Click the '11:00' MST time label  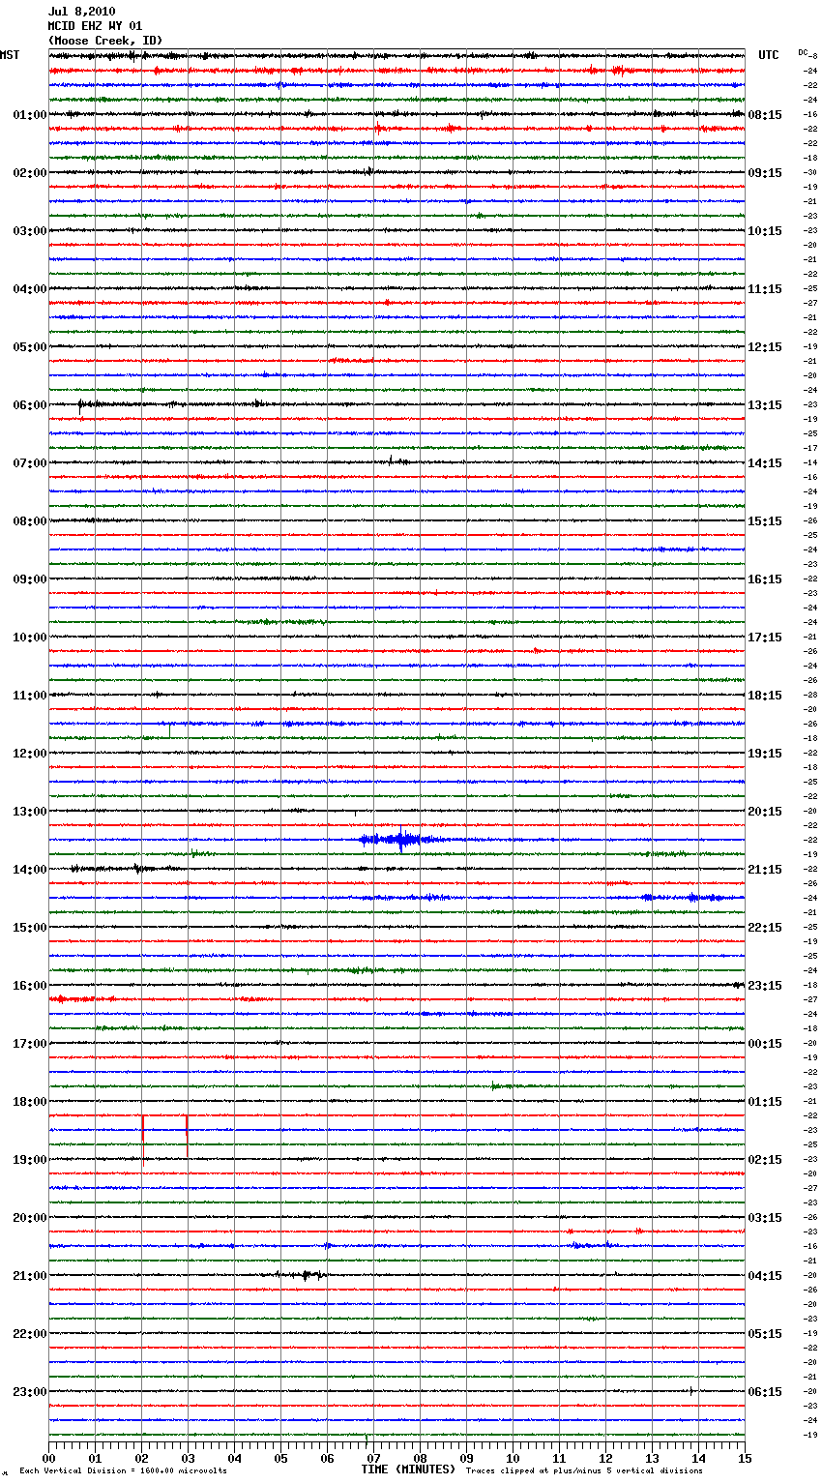[30, 696]
